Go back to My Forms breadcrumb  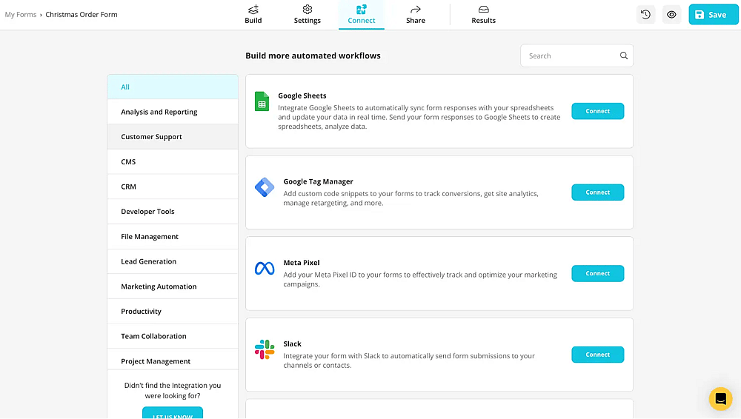point(20,15)
